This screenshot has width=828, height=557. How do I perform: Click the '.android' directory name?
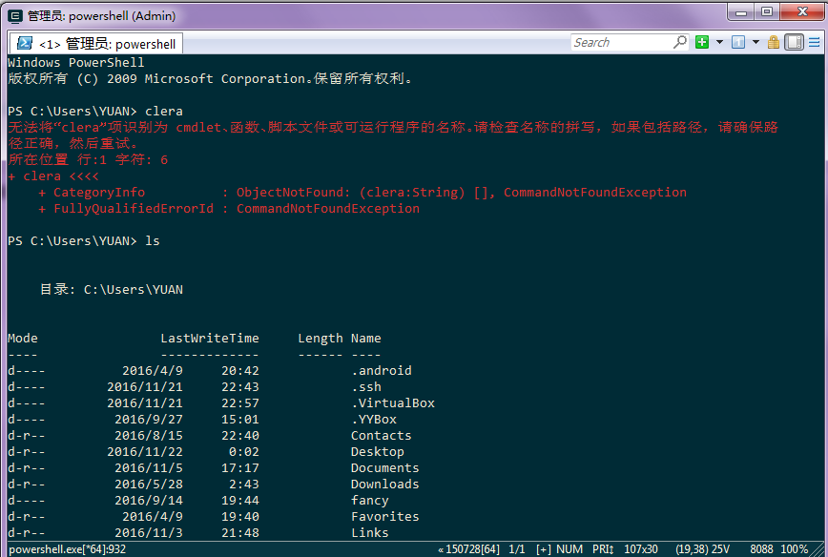click(x=382, y=371)
